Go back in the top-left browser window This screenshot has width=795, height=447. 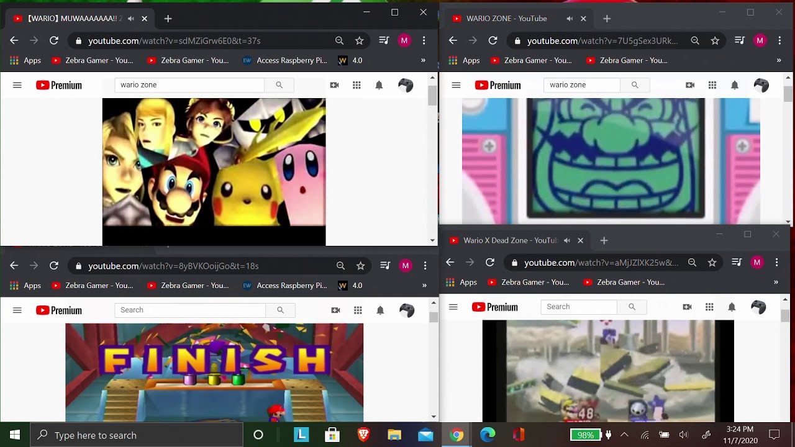coord(14,40)
